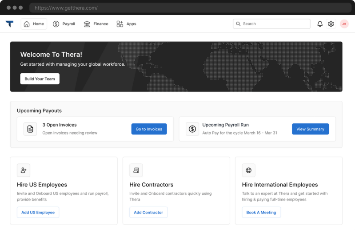Switch to the Finance section
Image resolution: width=355 pixels, height=233 pixels.
[x=96, y=24]
